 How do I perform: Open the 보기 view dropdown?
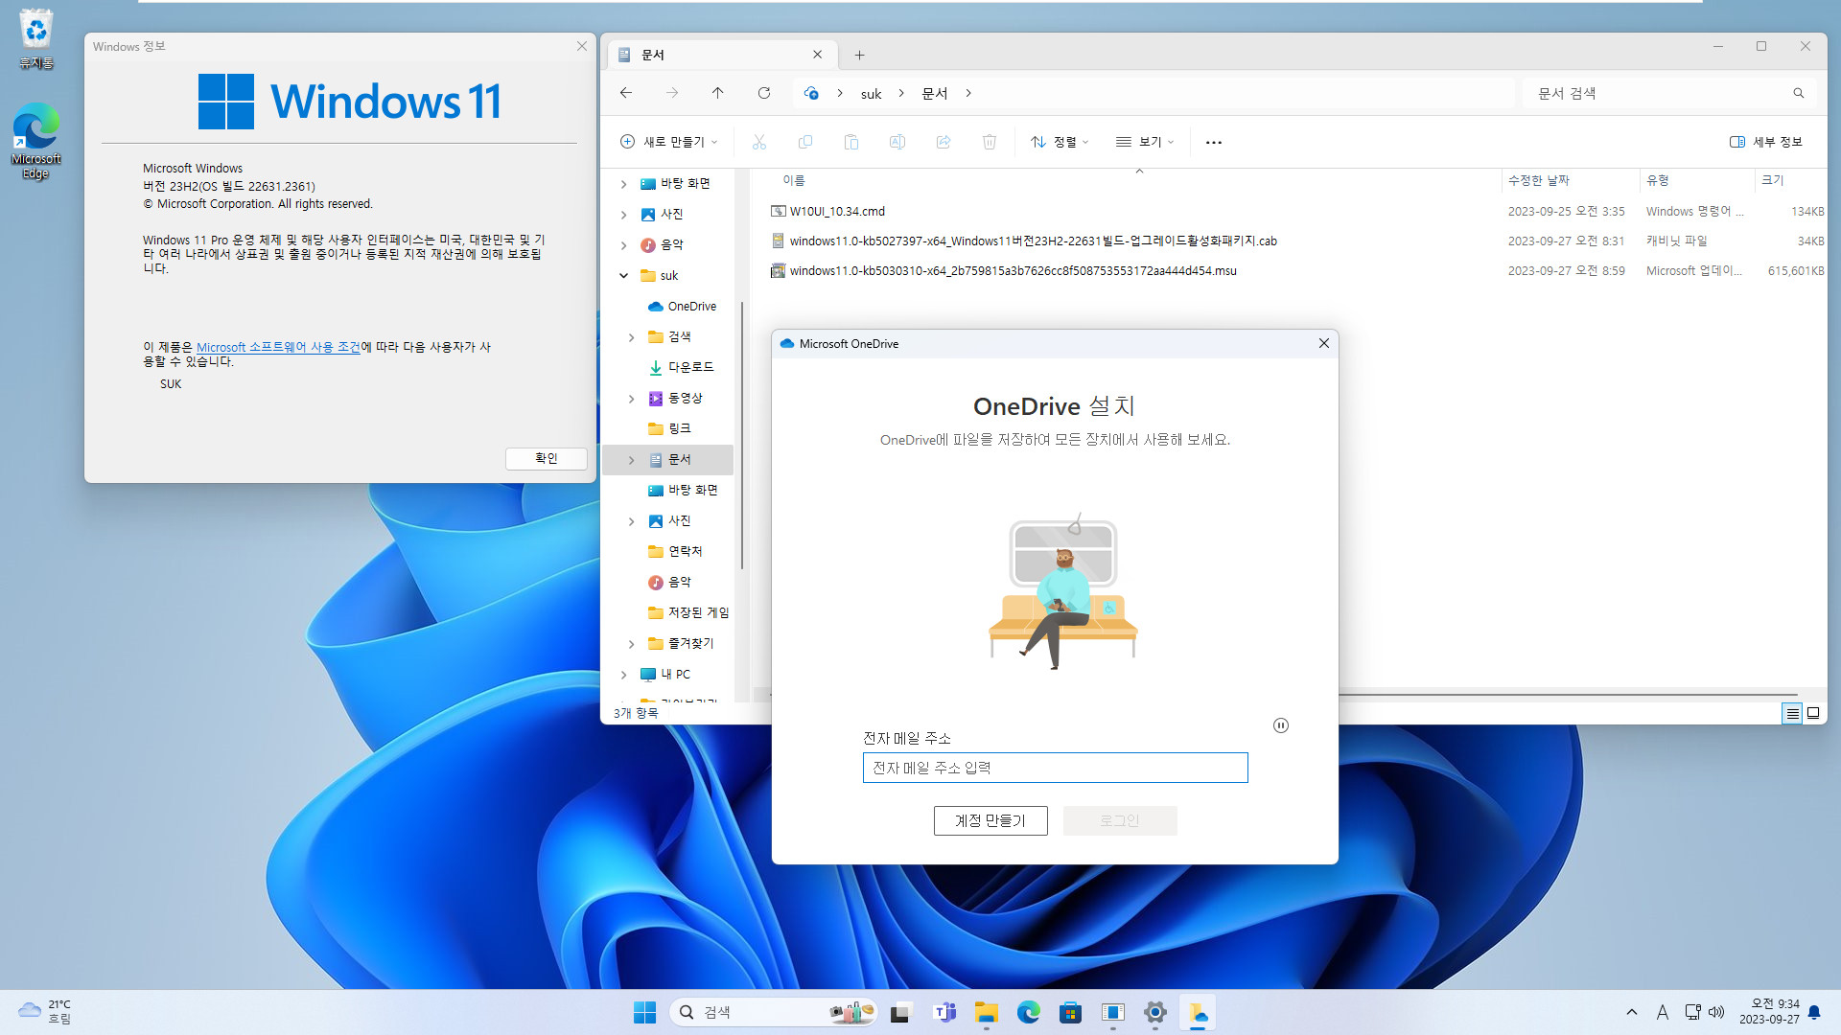1145,142
